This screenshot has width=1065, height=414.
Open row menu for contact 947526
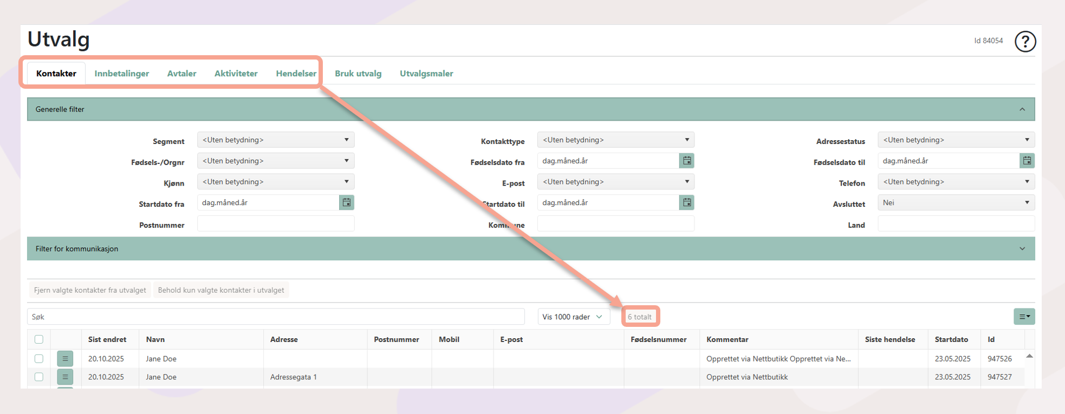[x=65, y=358]
